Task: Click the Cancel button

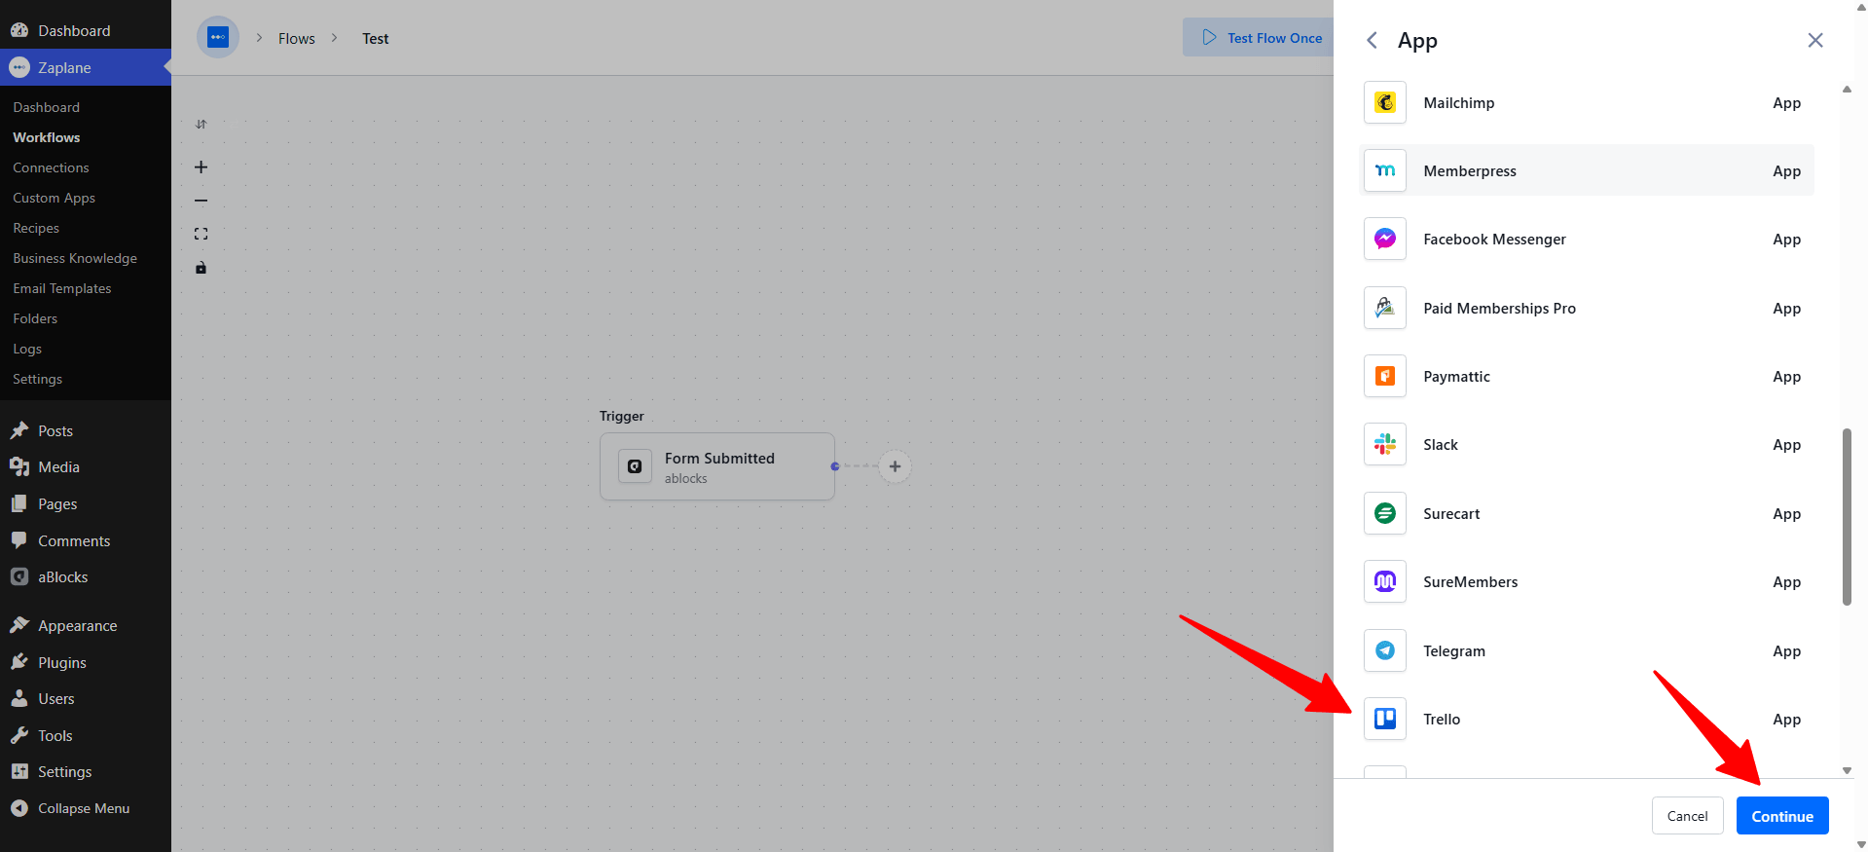Action: pos(1687,816)
